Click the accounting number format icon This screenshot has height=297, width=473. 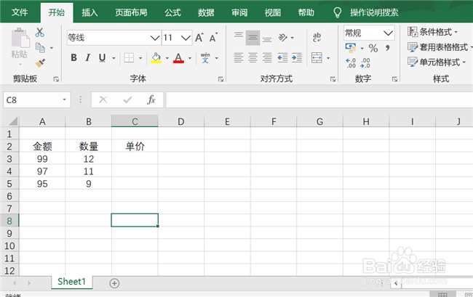[351, 47]
